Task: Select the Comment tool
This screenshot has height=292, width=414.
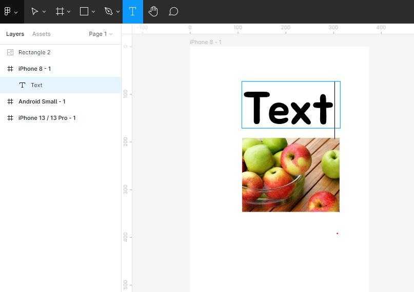Action: [173, 11]
